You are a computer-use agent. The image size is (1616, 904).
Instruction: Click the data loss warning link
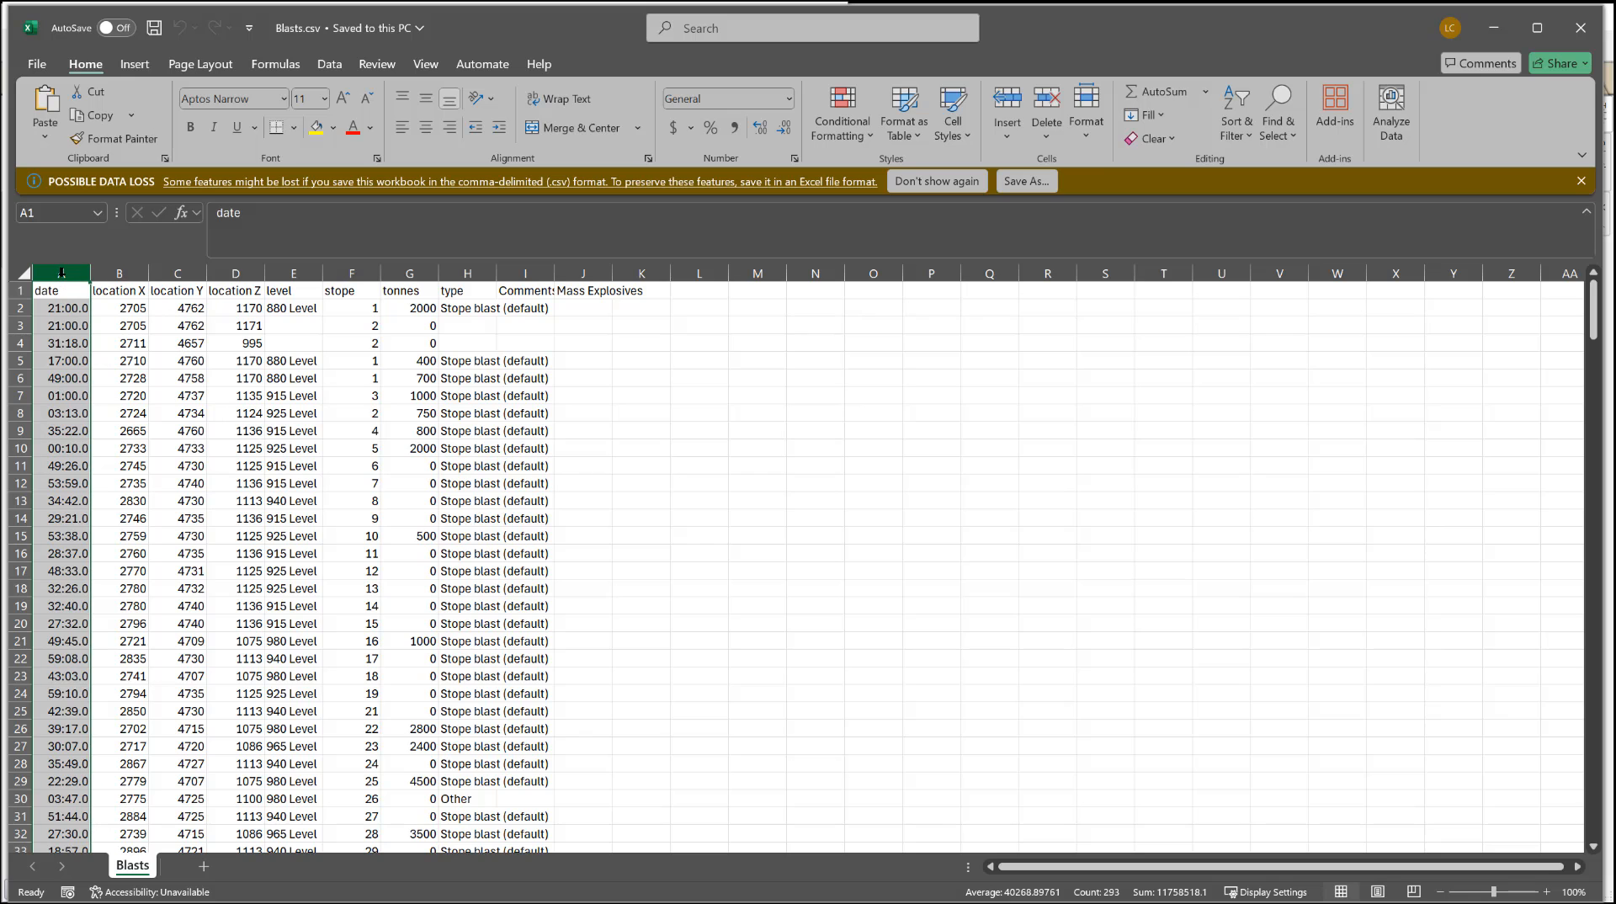(x=520, y=181)
